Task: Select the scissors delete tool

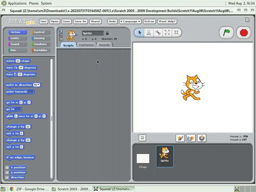Action: [158, 32]
